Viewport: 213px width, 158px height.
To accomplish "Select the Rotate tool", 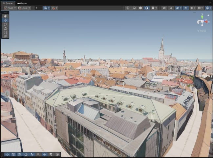I will (5, 24).
